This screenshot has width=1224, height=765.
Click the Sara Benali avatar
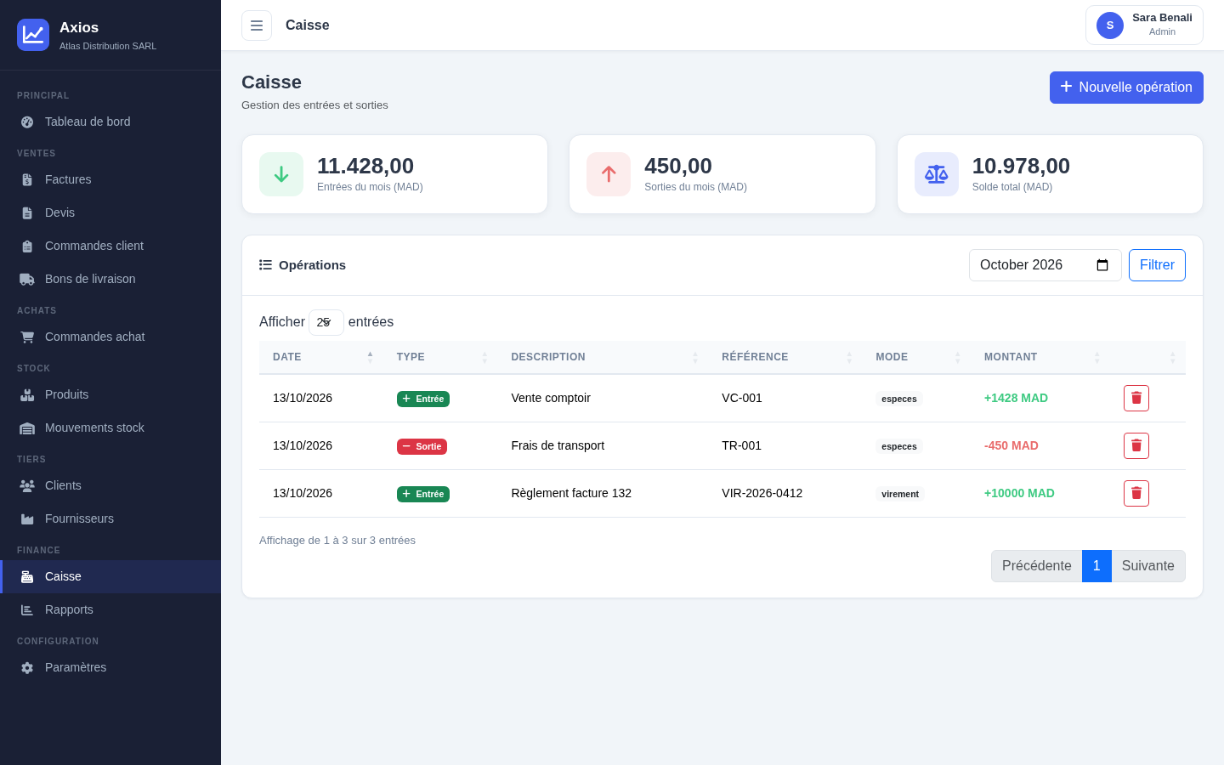[1110, 25]
